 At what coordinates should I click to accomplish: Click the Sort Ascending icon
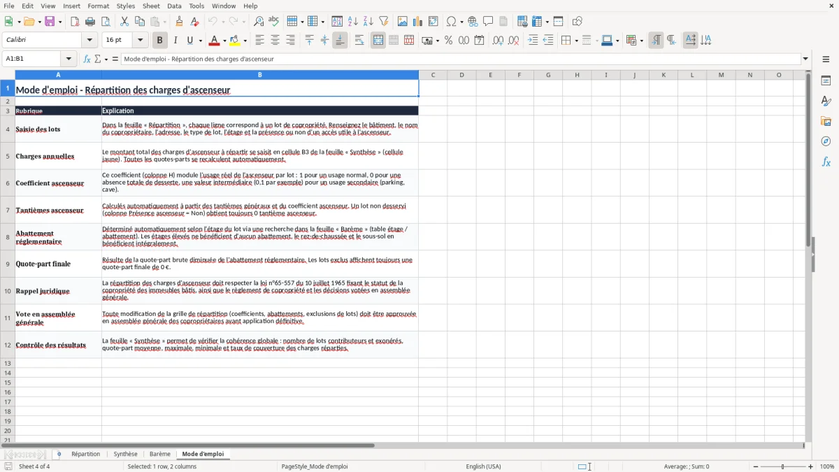coord(353,22)
